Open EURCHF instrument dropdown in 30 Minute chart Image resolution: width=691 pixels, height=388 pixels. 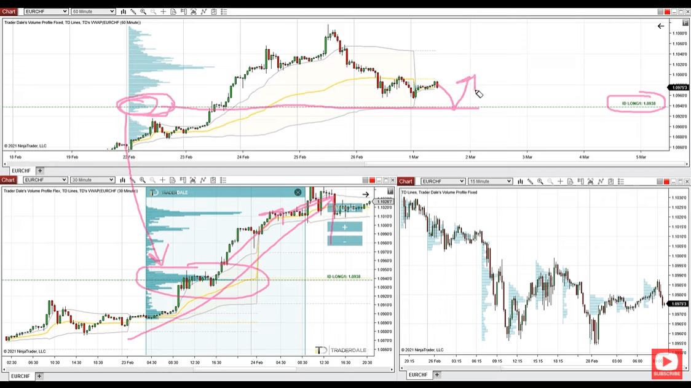point(45,180)
